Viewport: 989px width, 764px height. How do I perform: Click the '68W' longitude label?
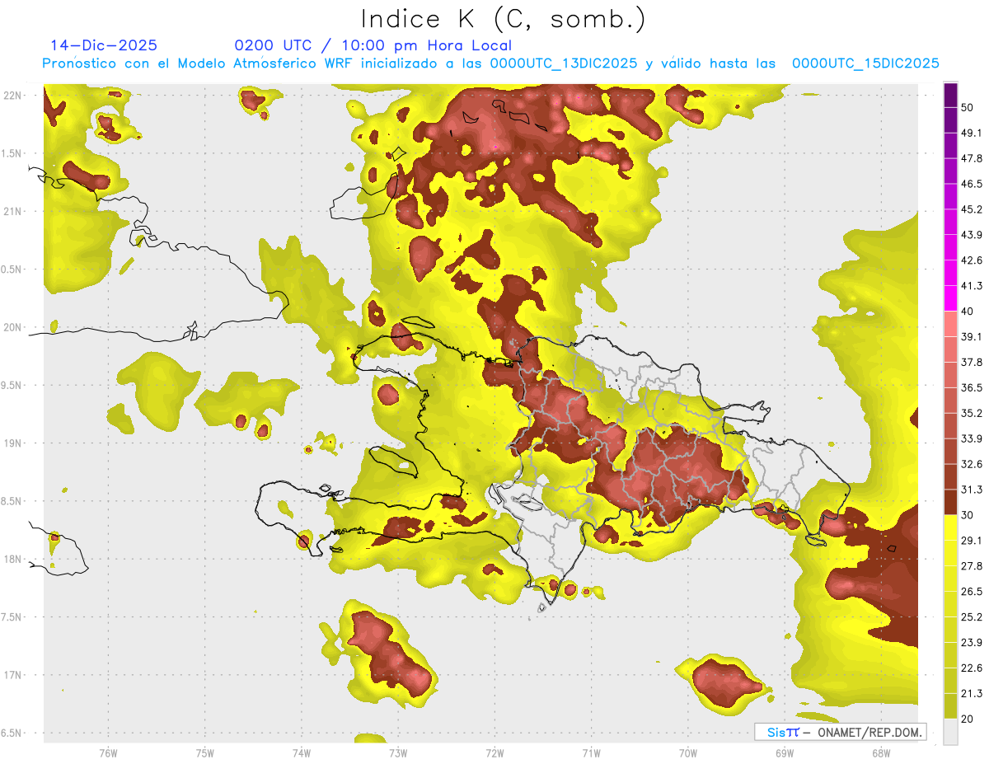coord(880,753)
